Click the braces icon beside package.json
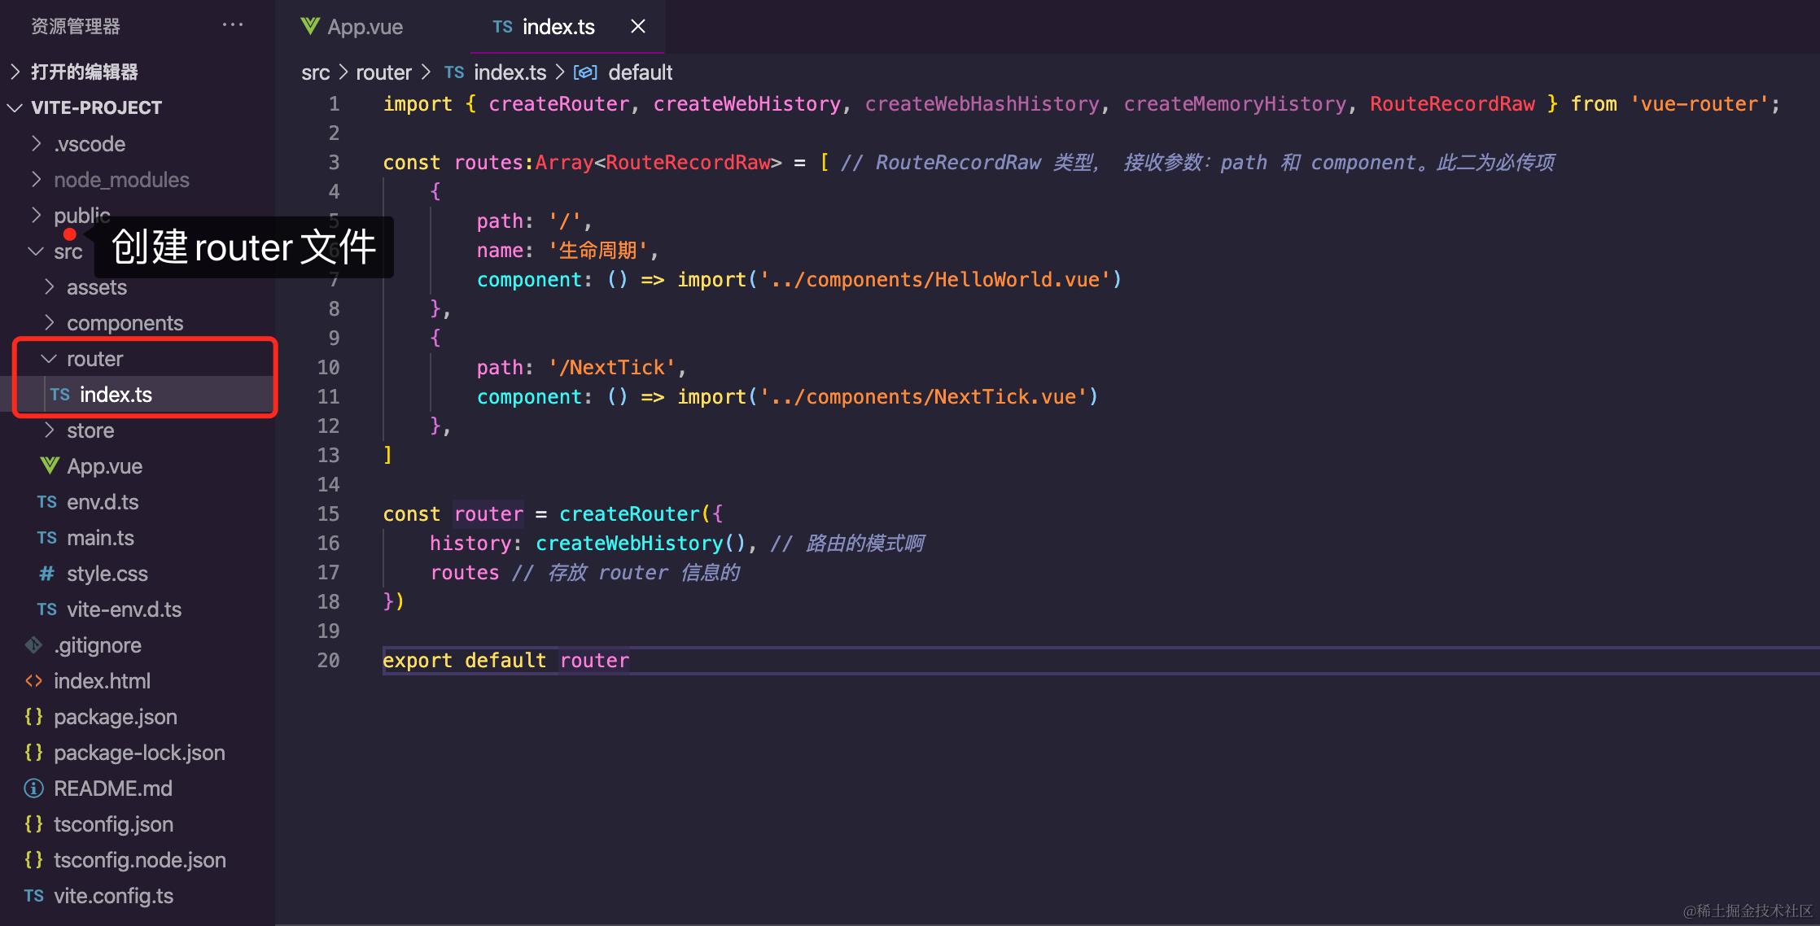Viewport: 1820px width, 926px height. pos(33,717)
